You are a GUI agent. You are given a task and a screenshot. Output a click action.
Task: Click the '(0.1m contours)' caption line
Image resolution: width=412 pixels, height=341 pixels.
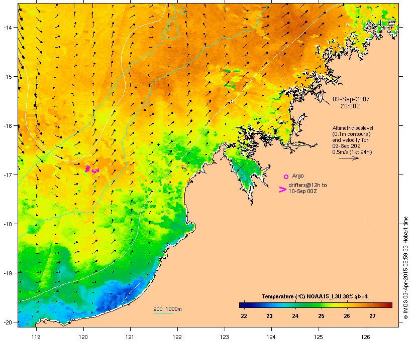352,134
